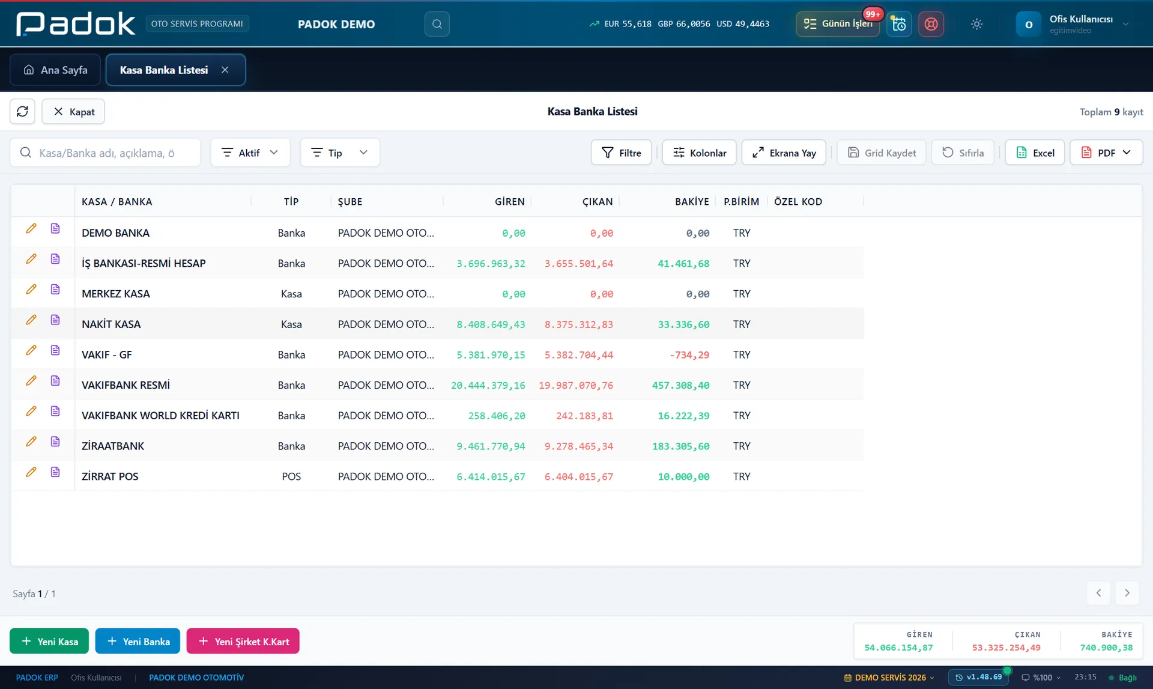Edit NAKİT KASA with pencil icon
This screenshot has height=689, width=1153.
pyautogui.click(x=31, y=320)
